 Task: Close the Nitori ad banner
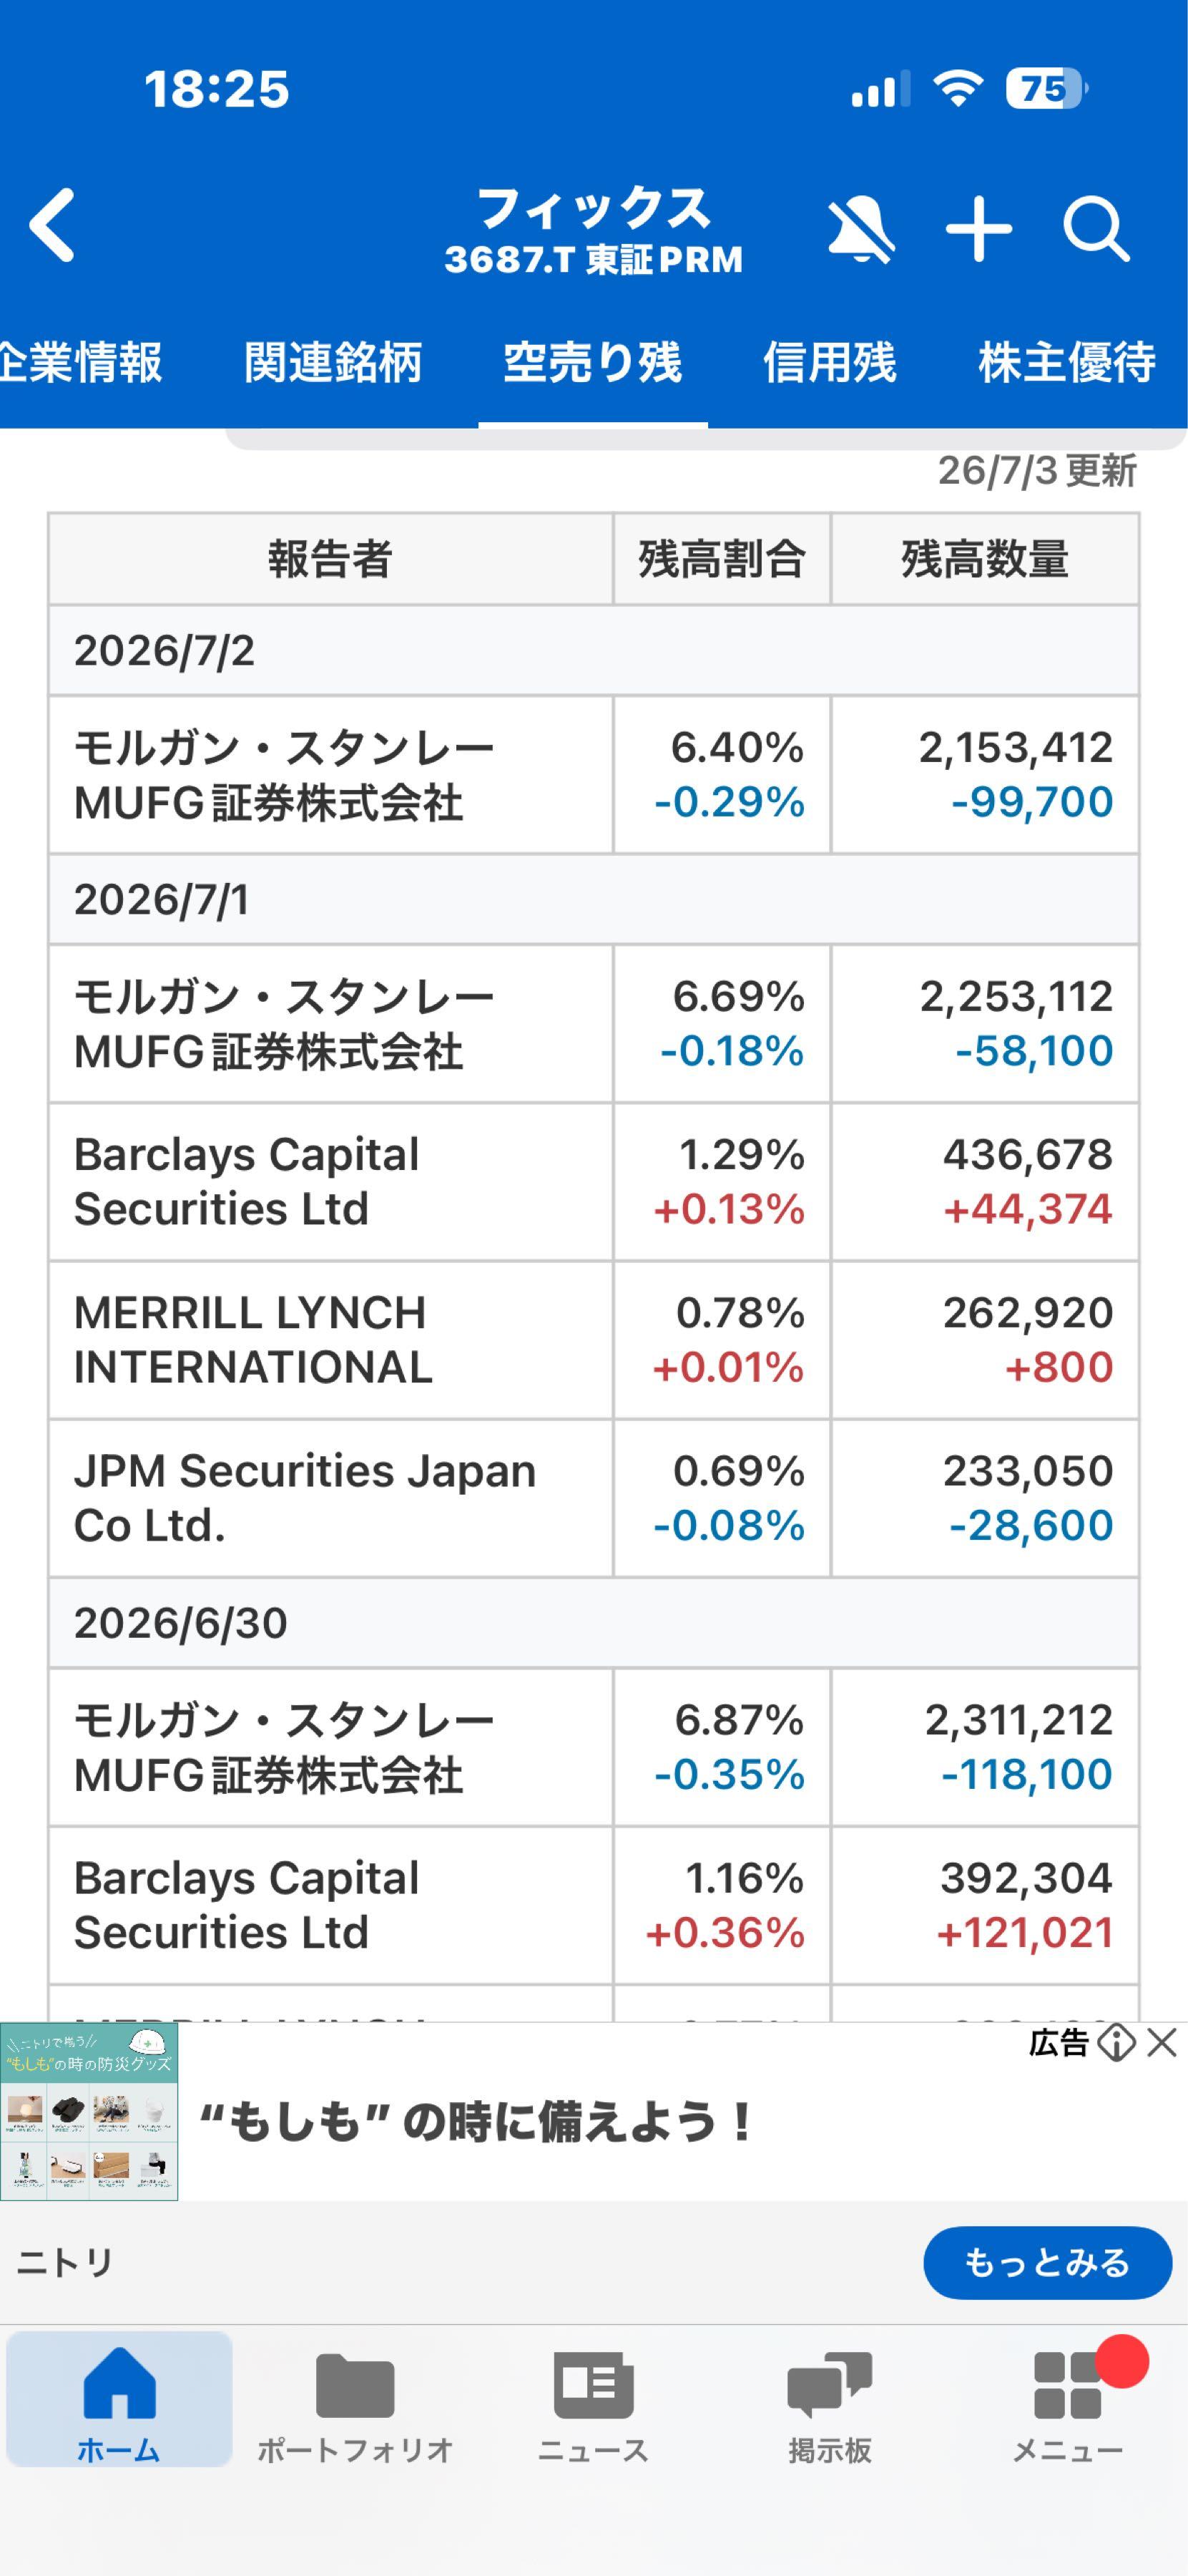point(1162,2042)
